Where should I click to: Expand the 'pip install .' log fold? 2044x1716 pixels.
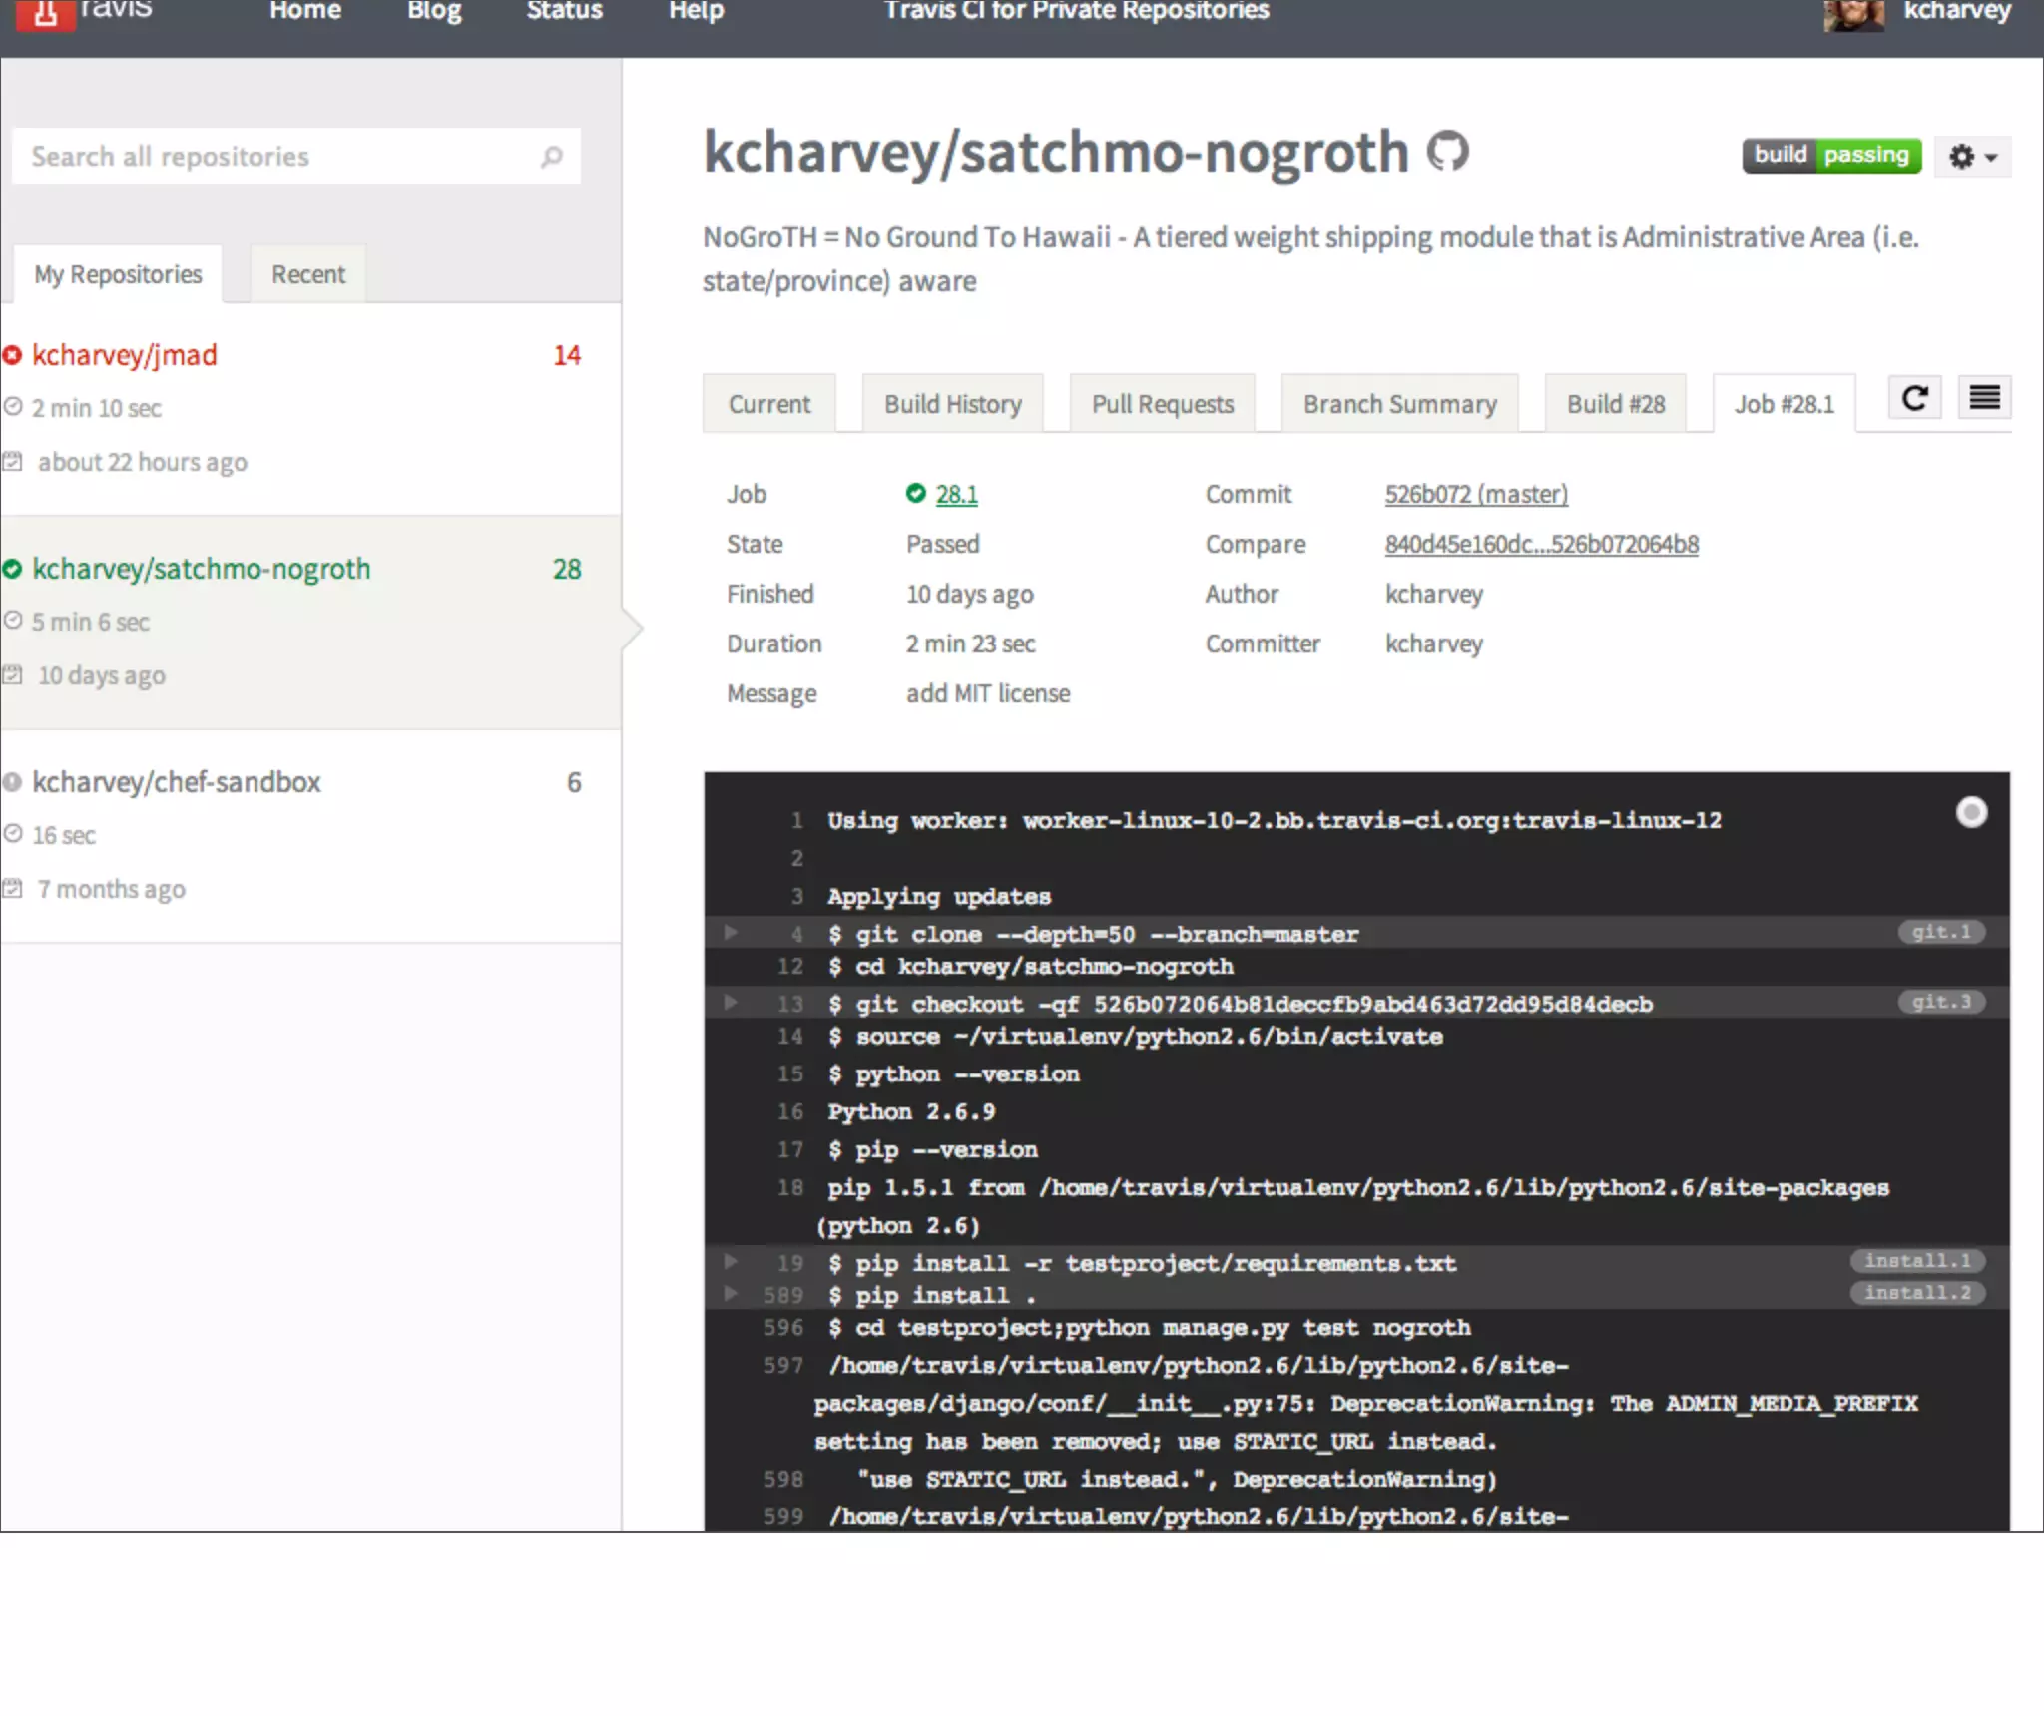pyautogui.click(x=731, y=1294)
